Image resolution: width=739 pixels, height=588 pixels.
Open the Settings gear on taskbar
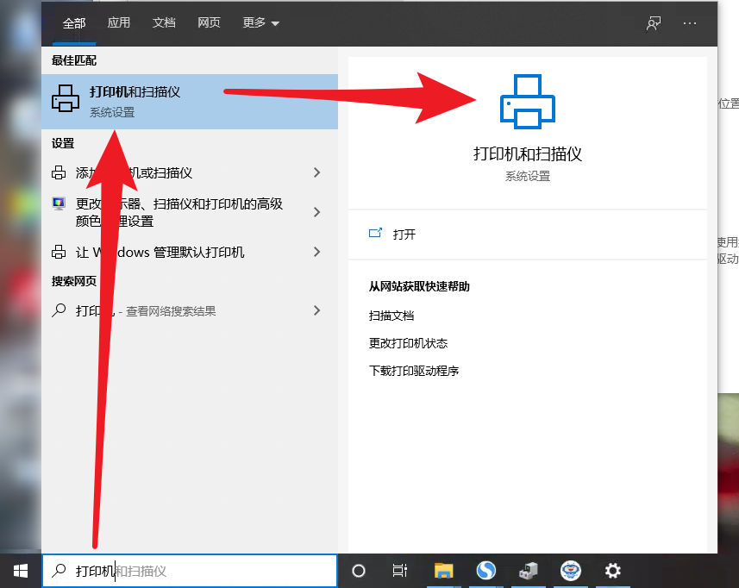(613, 571)
